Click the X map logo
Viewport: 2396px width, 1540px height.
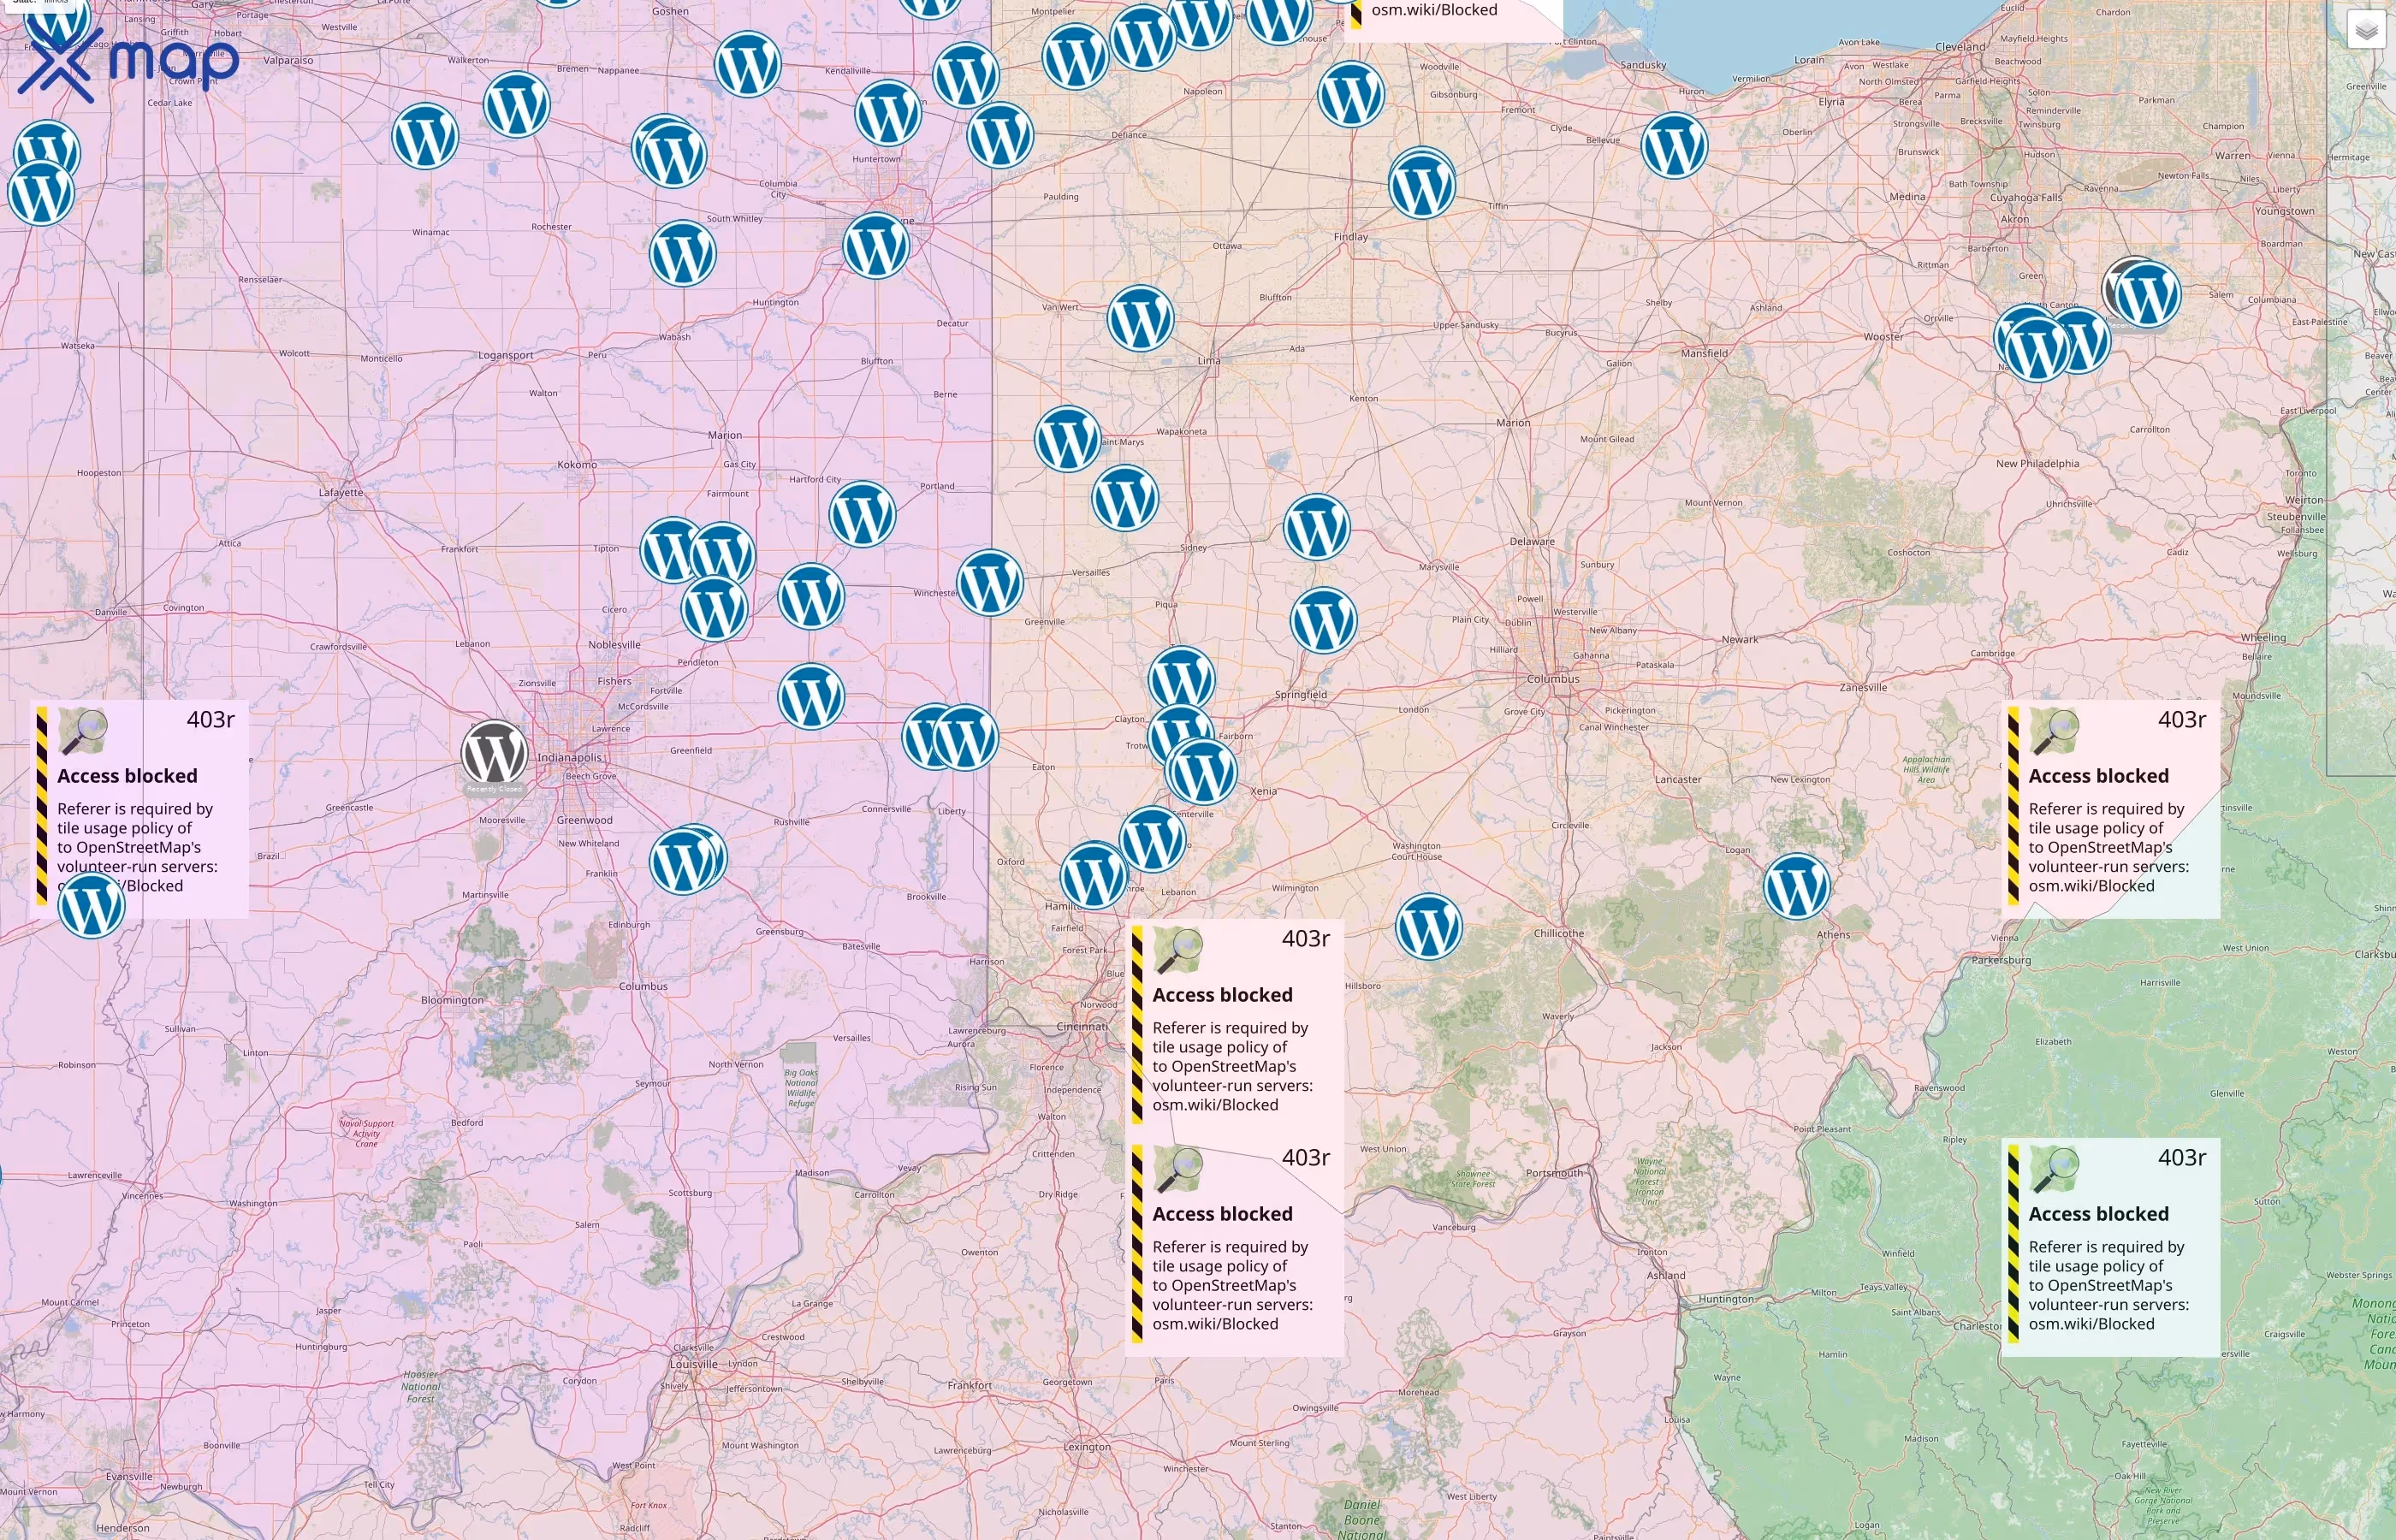128,63
